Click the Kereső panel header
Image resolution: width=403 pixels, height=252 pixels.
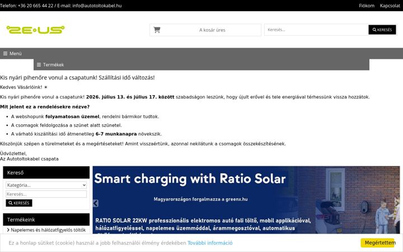(46, 172)
